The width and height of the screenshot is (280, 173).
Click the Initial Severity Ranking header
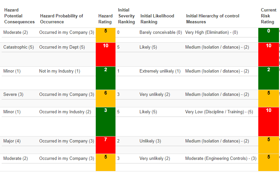point(126,16)
